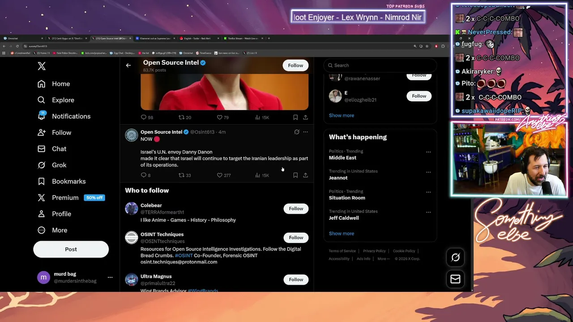Like the Danny Danon post
Viewport: 573px width, 322px height.
click(219, 175)
